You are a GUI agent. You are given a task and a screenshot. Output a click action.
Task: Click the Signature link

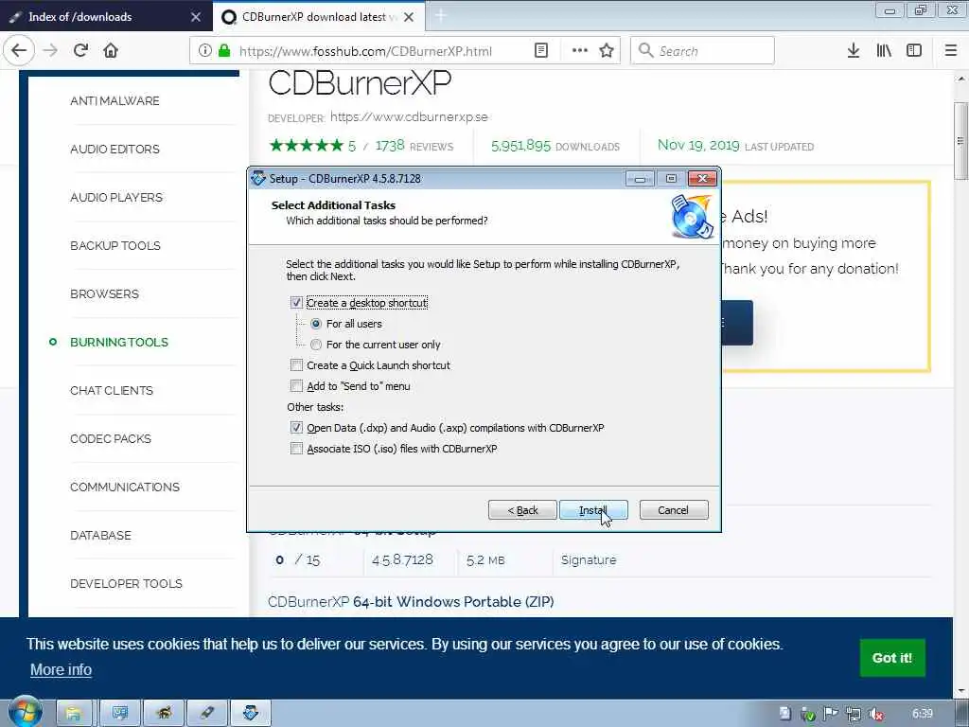[x=589, y=560]
